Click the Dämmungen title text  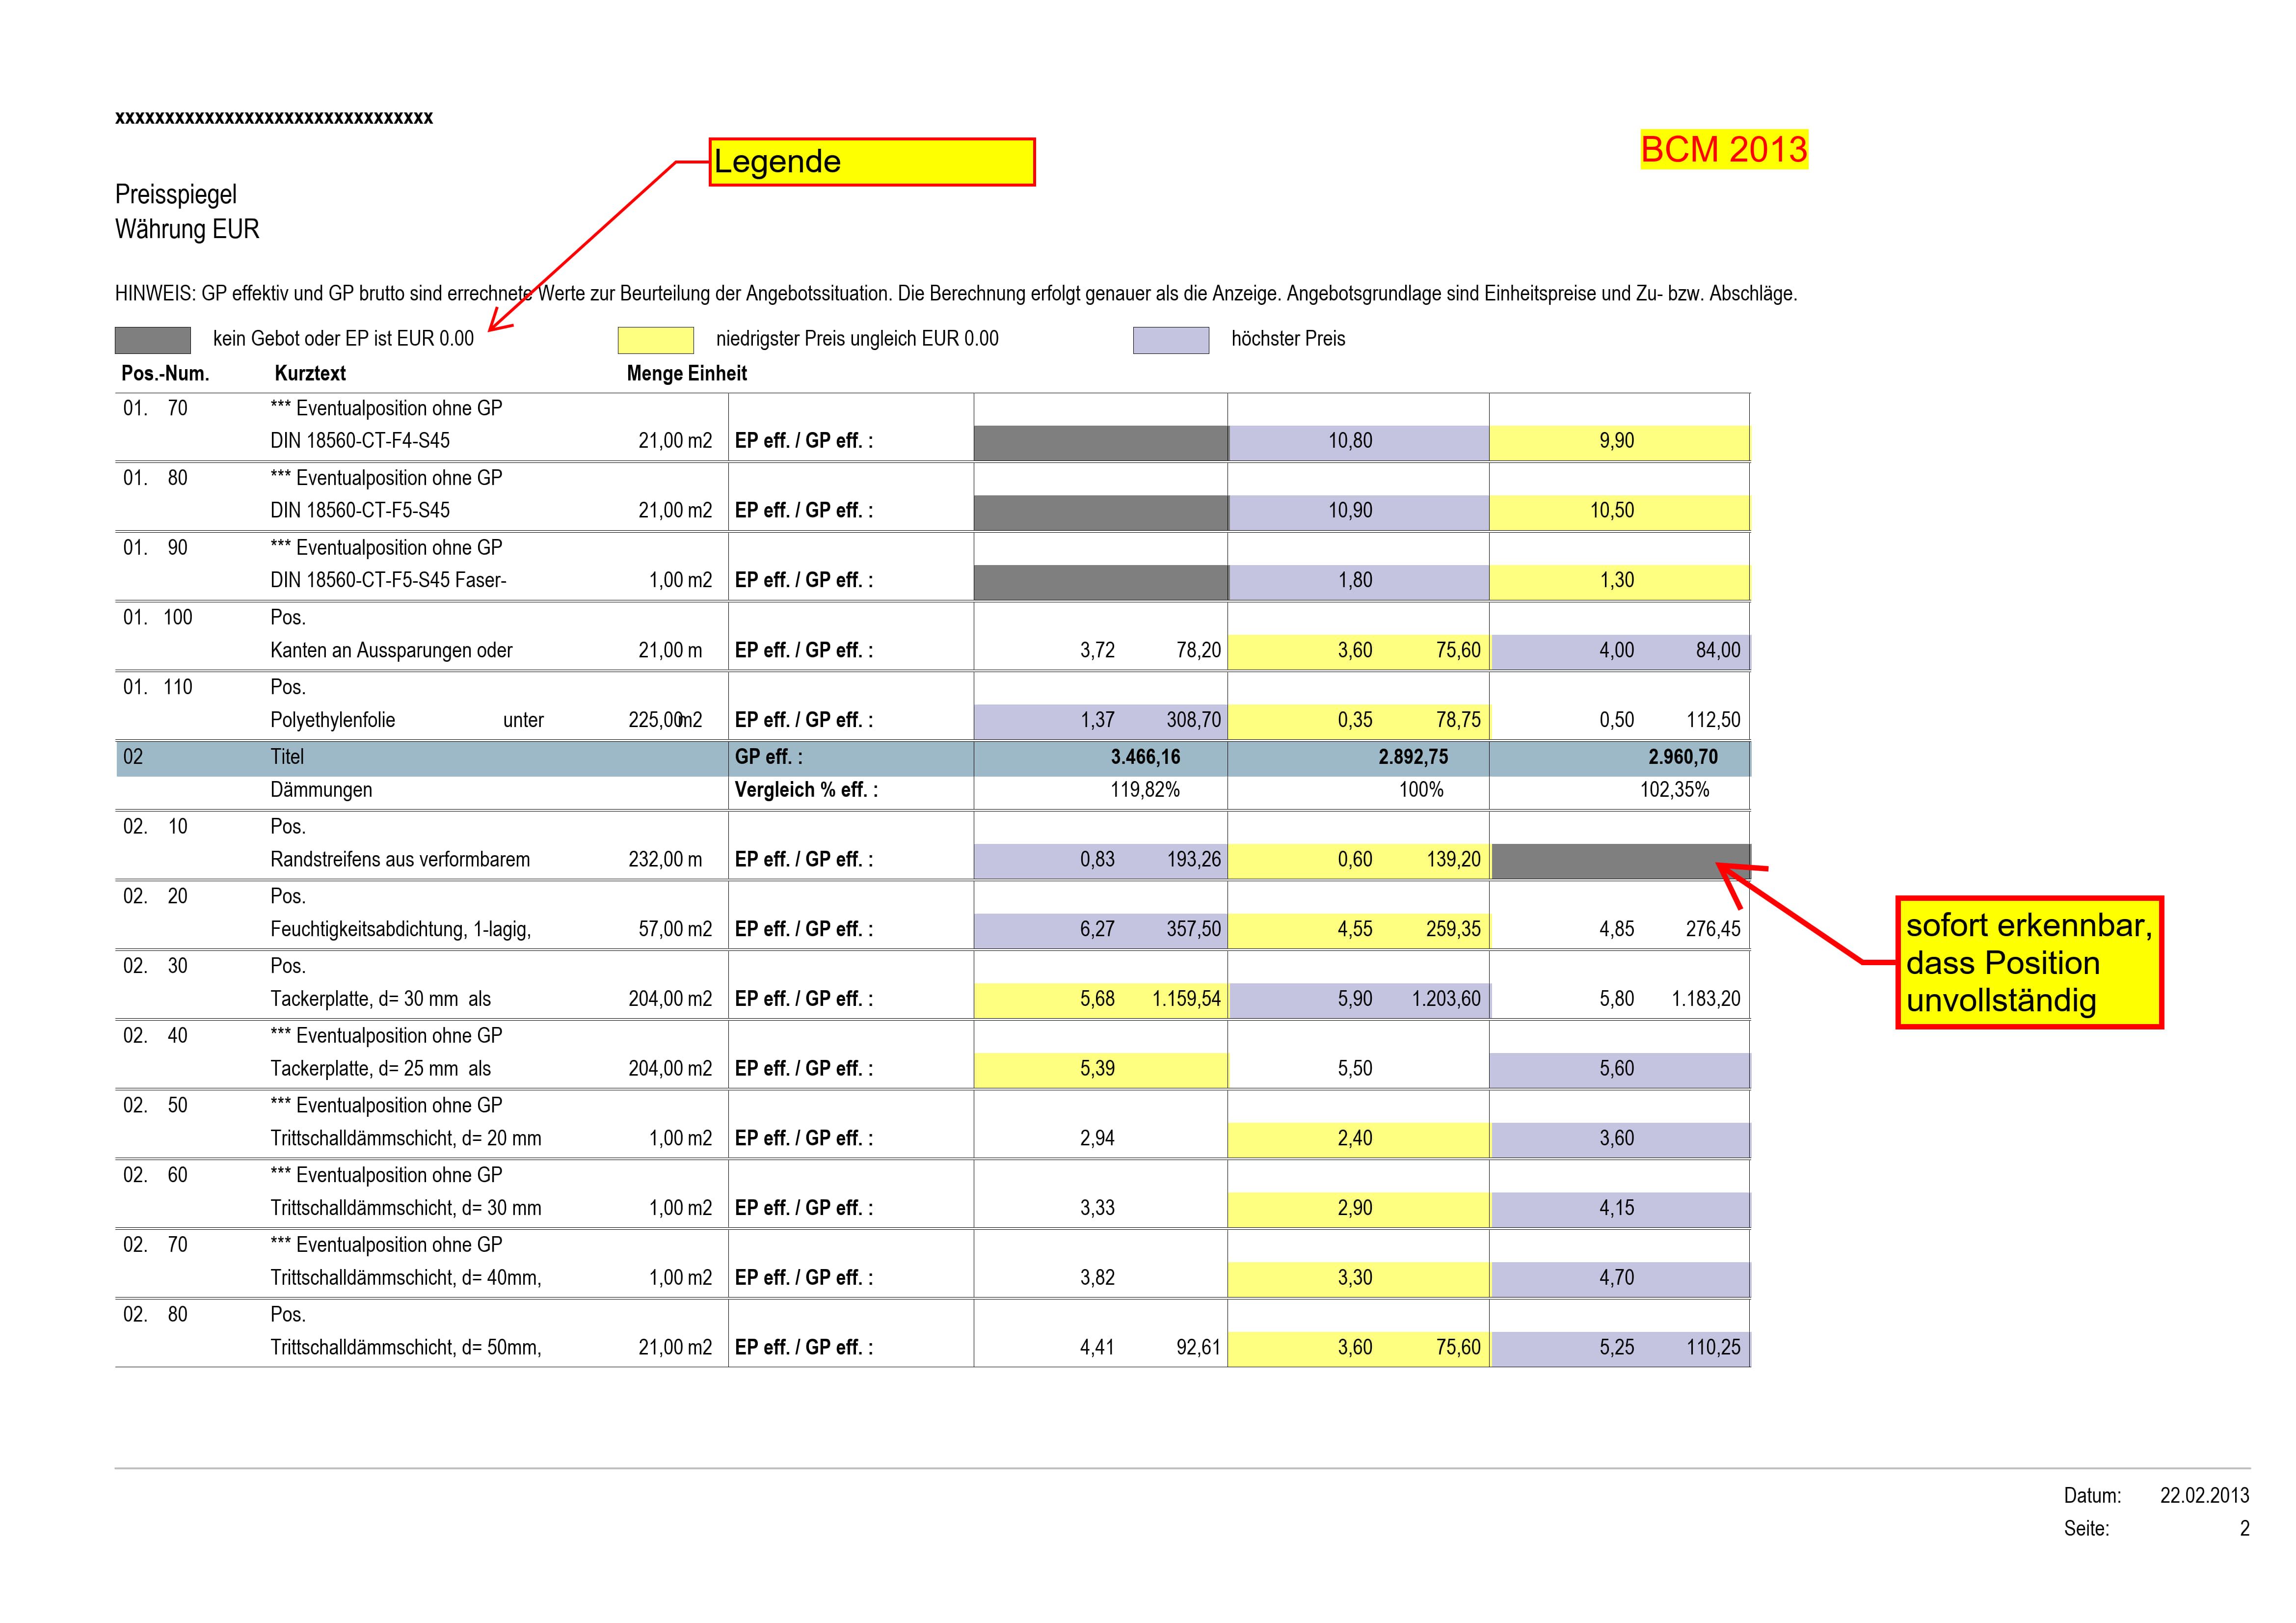click(x=321, y=790)
